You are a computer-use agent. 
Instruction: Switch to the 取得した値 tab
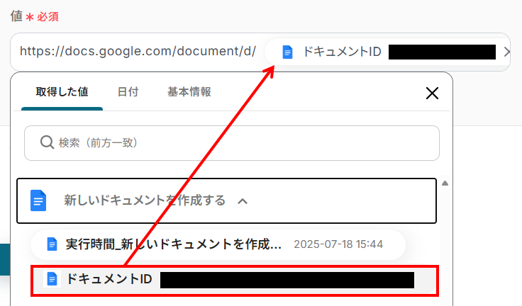tap(62, 92)
